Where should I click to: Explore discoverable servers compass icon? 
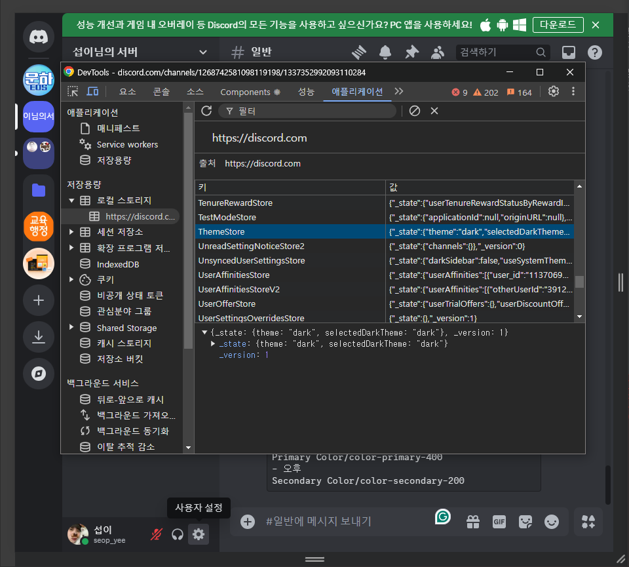[39, 374]
